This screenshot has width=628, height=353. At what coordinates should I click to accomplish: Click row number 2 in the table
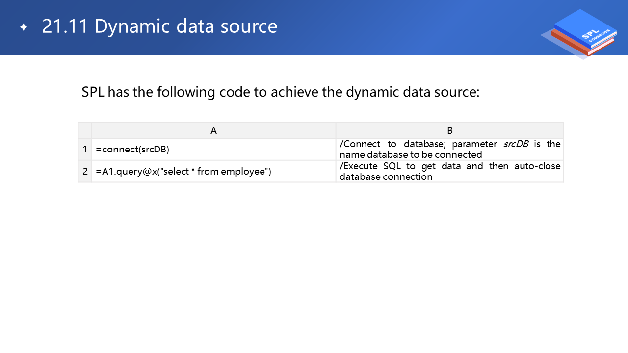(85, 172)
